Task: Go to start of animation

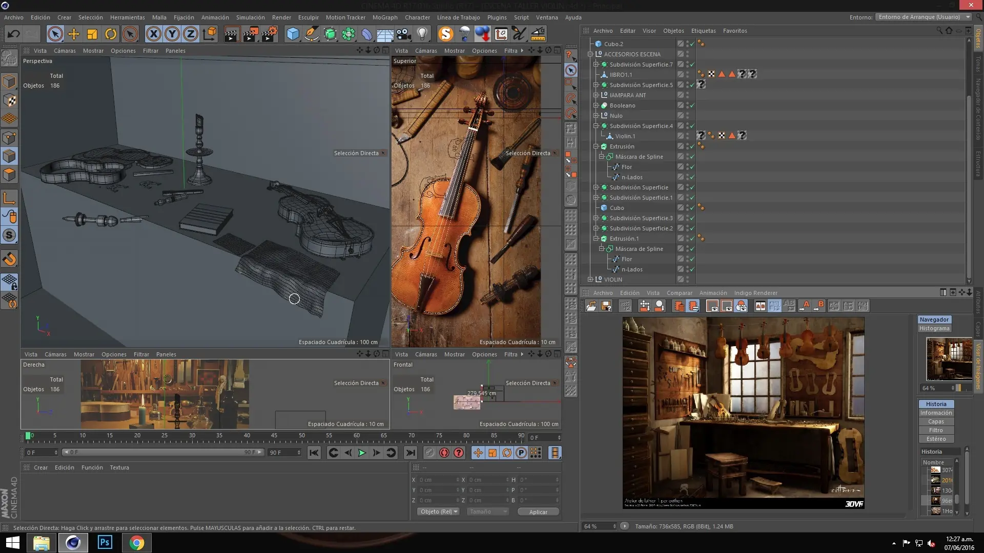Action: 314,453
